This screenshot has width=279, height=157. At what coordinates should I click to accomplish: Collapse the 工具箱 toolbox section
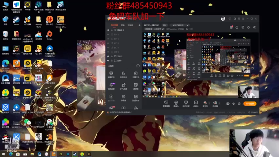click(138, 66)
